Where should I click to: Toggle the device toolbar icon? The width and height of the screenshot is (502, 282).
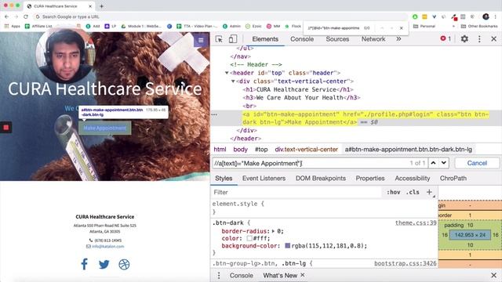pyautogui.click(x=233, y=39)
